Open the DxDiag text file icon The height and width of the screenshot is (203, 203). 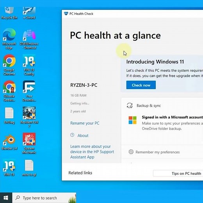[x=9, y=116]
